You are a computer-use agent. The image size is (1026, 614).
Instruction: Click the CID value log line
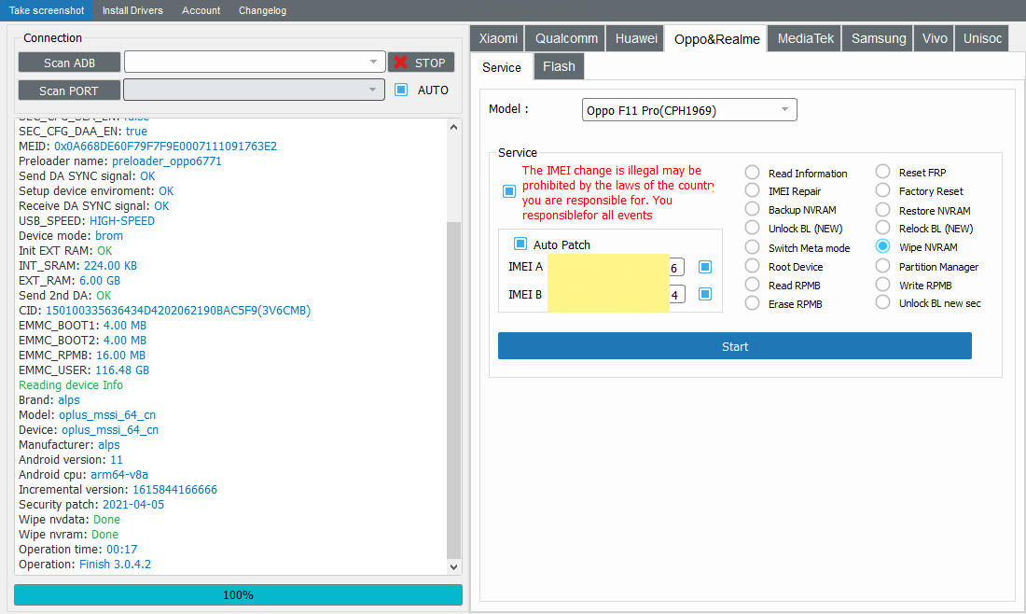click(164, 311)
